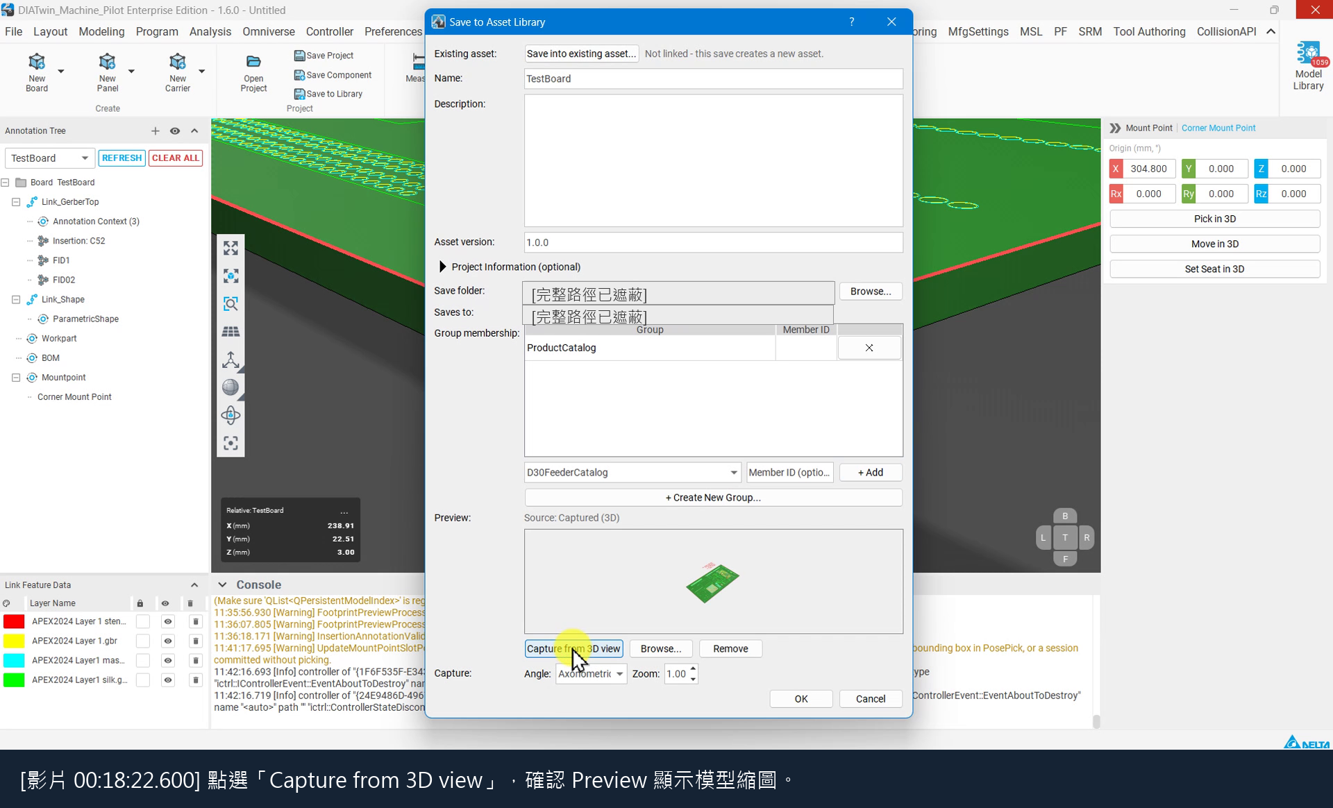Click the asset Name input field

[x=713, y=78]
